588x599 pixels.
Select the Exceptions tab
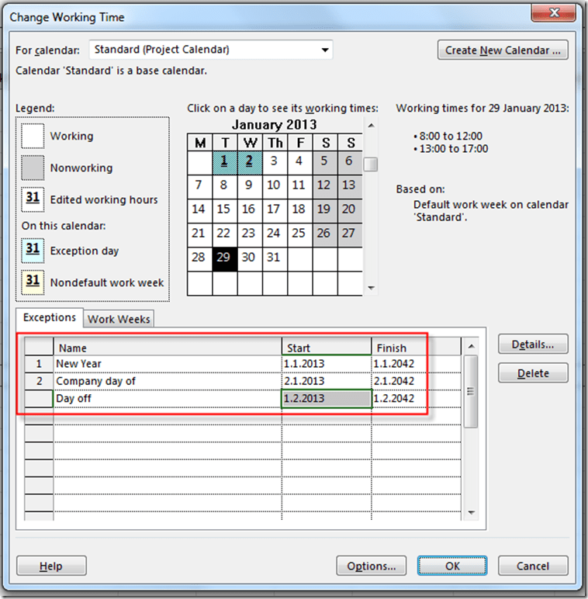pyautogui.click(x=49, y=317)
